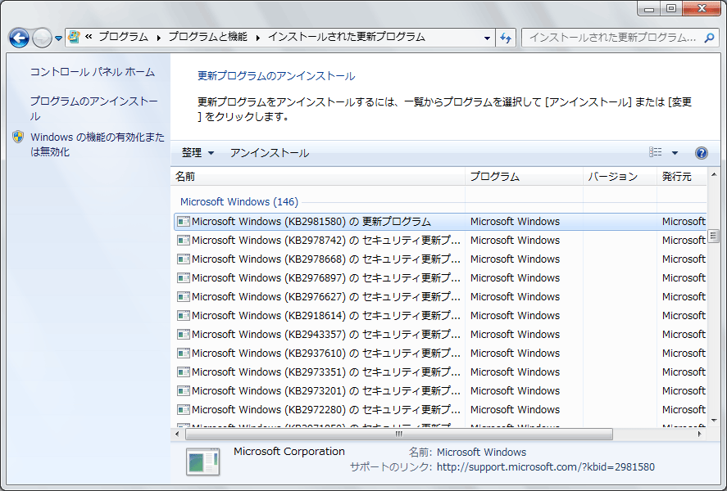Click the refresh button beside address bar
The image size is (727, 491).
click(506, 38)
